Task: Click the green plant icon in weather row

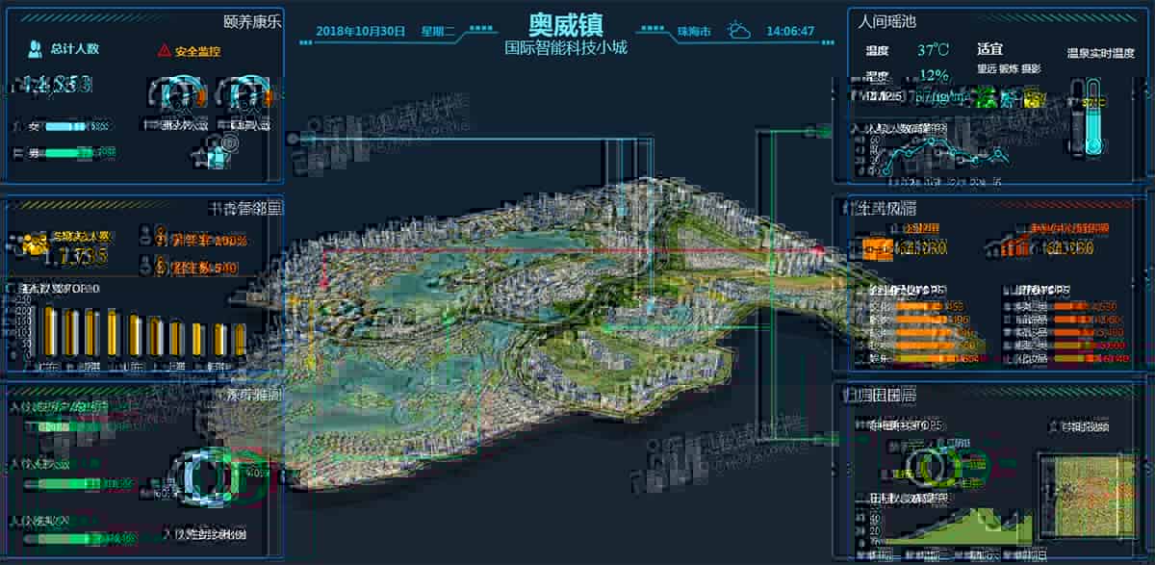Action: [x=987, y=97]
